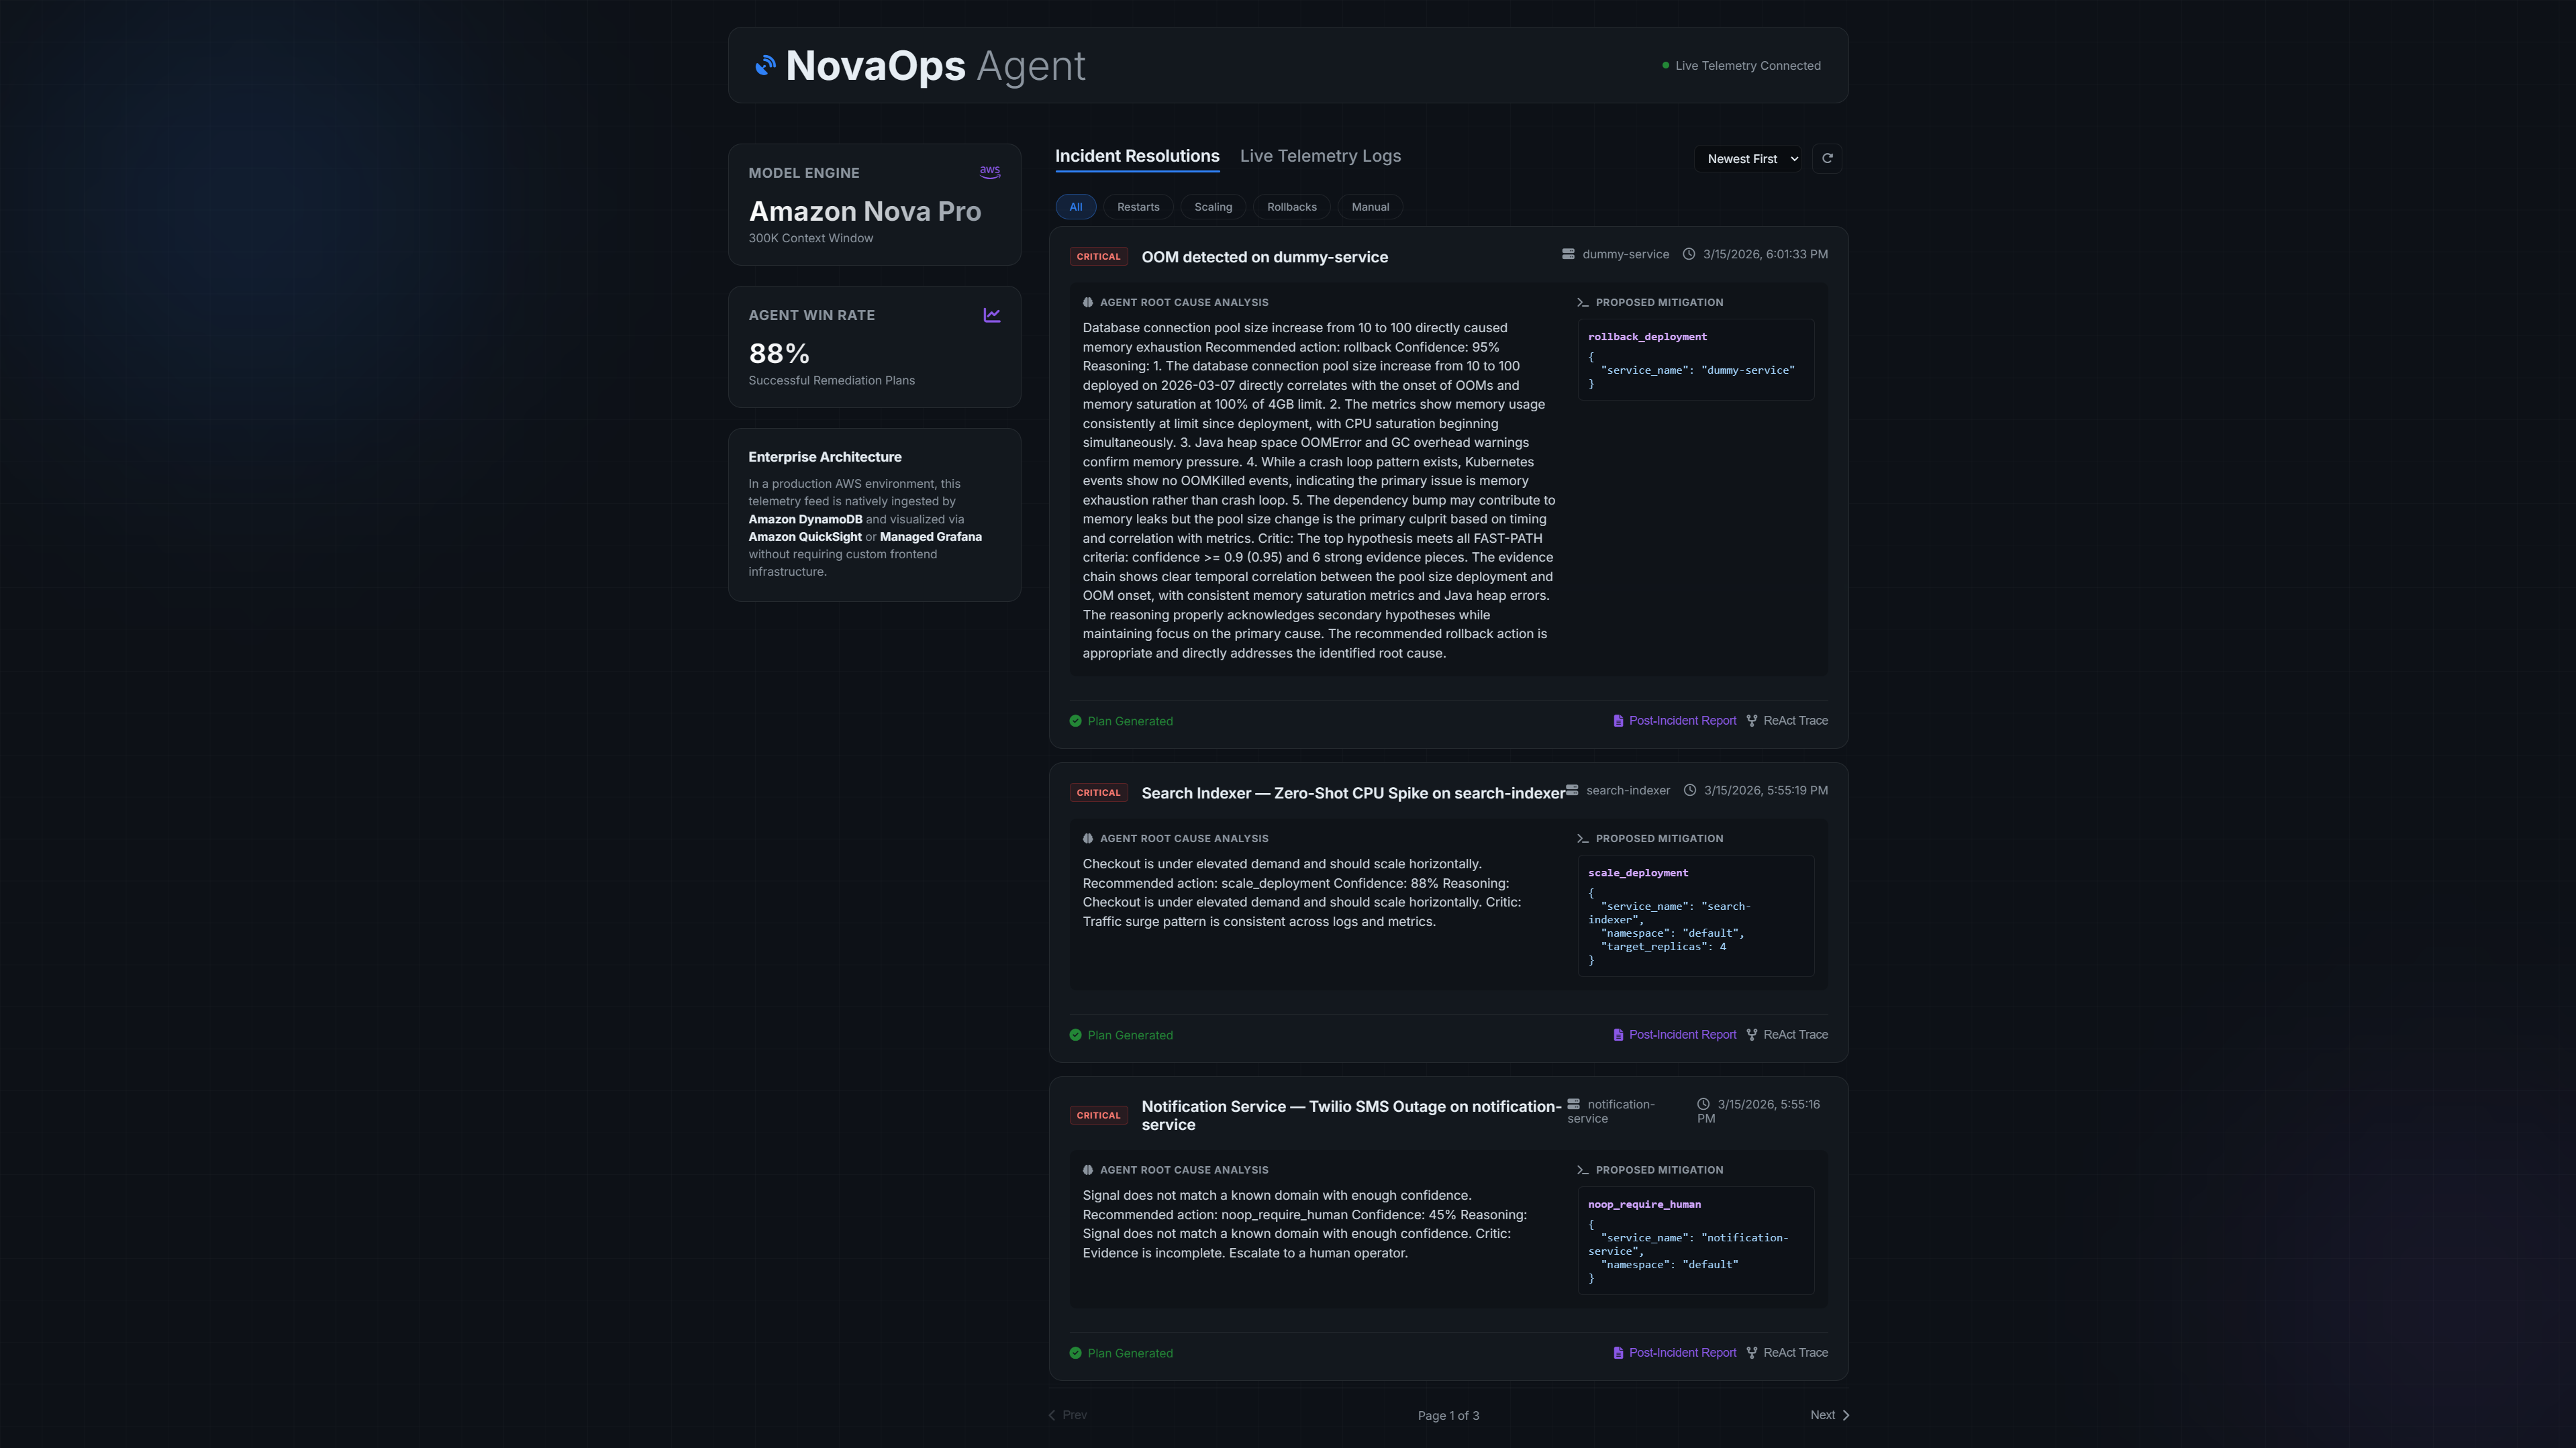Filter incidents by Manual chip
2576x1448 pixels.
pos(1370,207)
